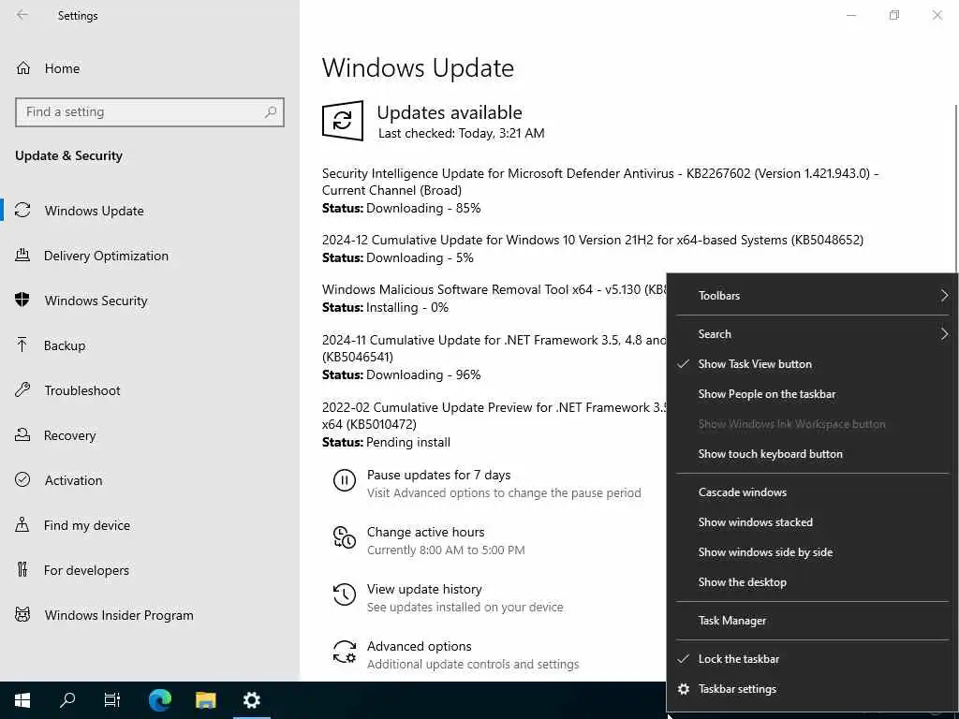Open Taskbar settings menu entry
959x719 pixels.
(x=812, y=689)
